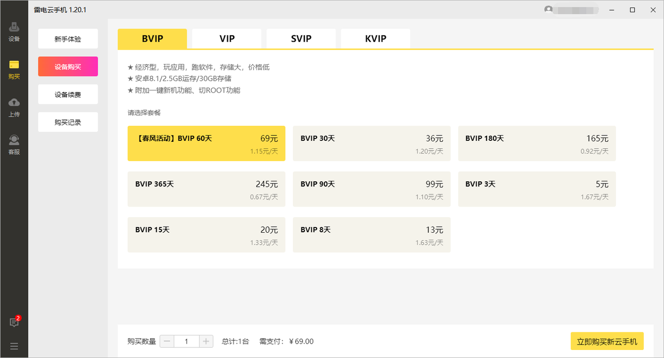
Task: Open the hamburger menu at the bottom left
Action: 14,345
